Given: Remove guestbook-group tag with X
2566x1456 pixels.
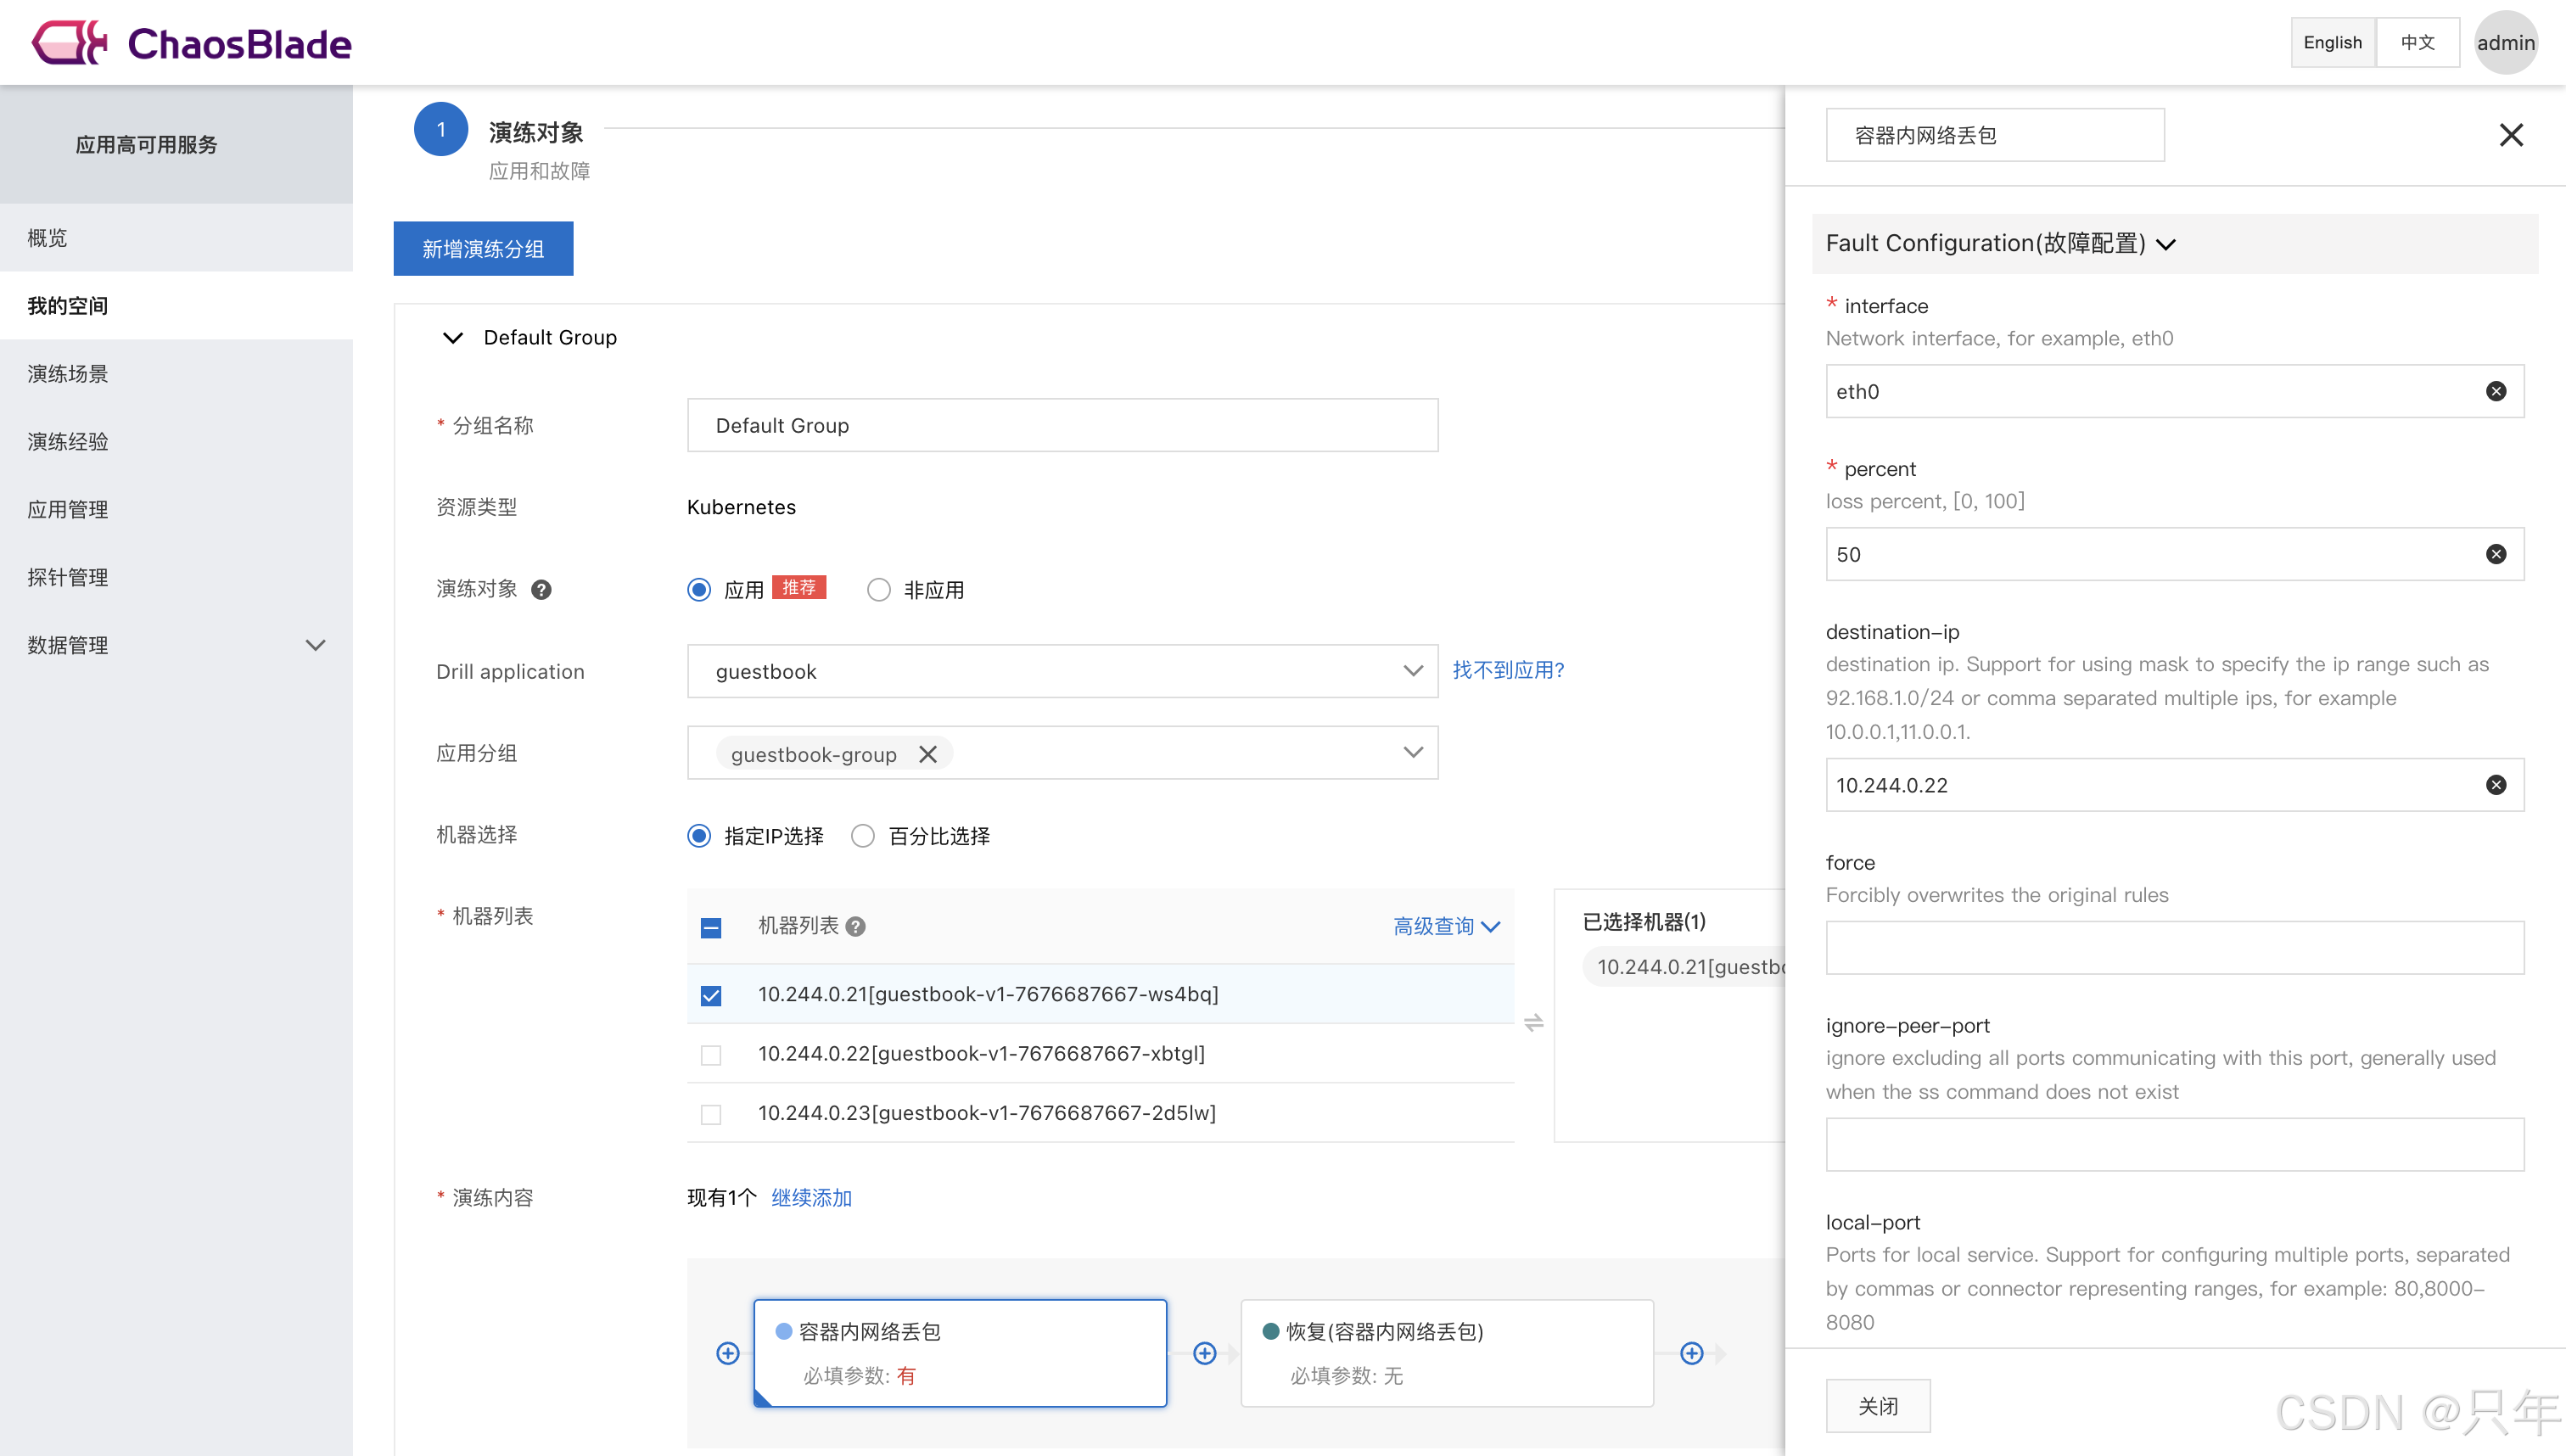Looking at the screenshot, I should pos(927,754).
